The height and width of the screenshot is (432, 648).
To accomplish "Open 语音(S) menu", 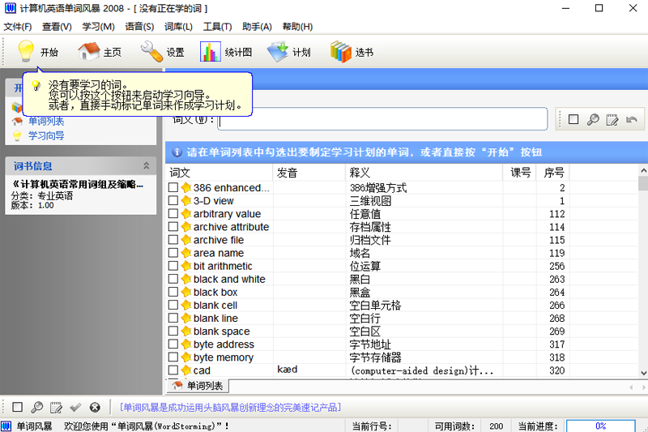I will click(139, 27).
